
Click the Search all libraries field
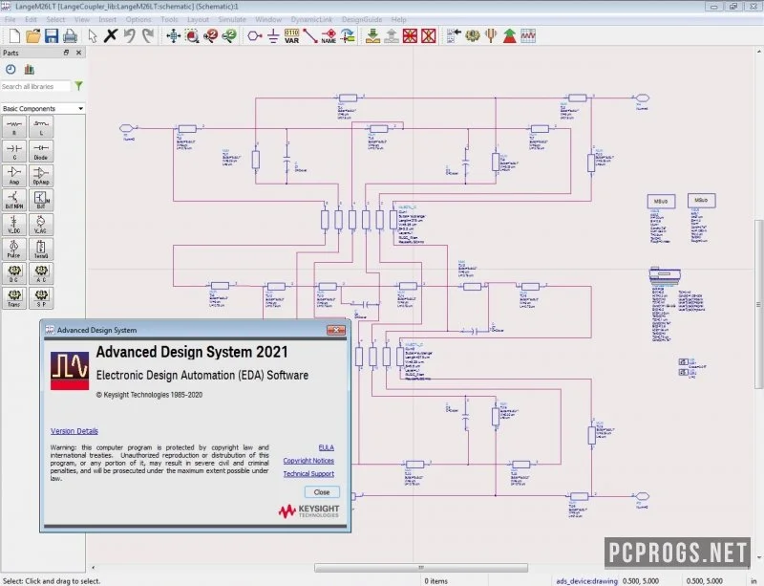(x=35, y=86)
